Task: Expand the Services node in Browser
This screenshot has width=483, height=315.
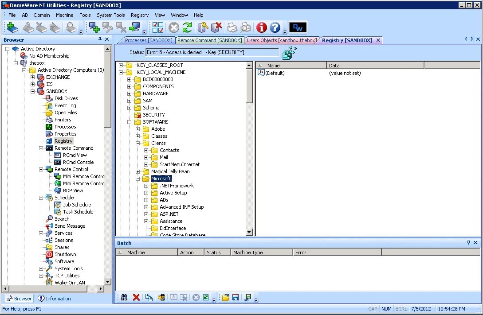Action: click(x=41, y=233)
